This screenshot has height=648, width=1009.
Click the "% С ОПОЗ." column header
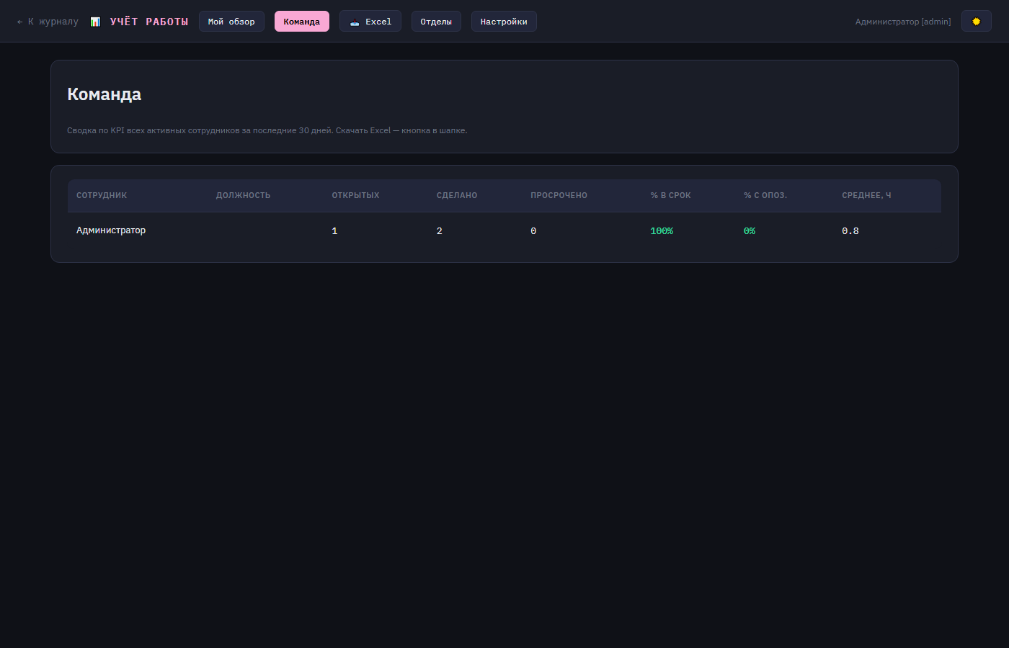[x=765, y=195]
